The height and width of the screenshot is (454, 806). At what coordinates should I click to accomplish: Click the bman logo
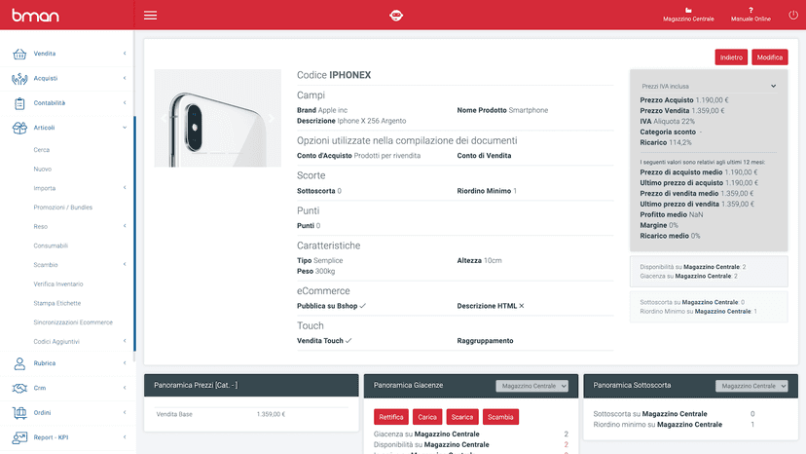(35, 15)
